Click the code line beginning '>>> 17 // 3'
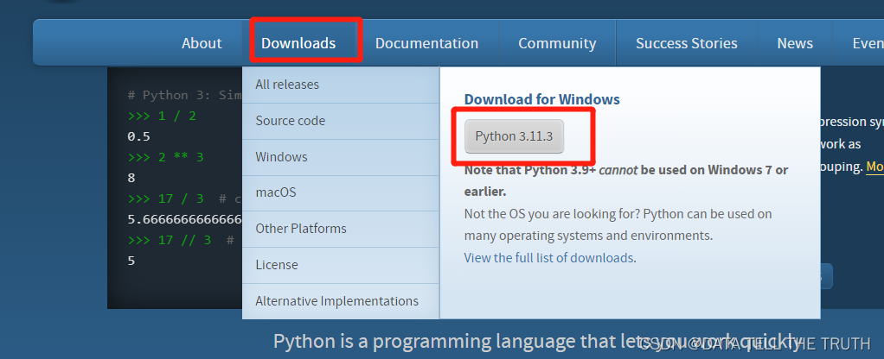 [x=181, y=240]
